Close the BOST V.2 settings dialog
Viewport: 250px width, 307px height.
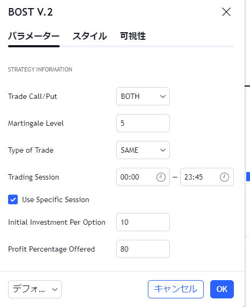226,12
